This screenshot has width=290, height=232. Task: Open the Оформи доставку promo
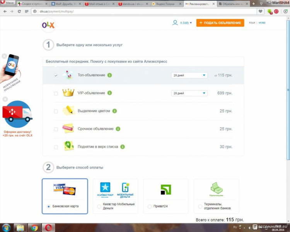tap(17, 133)
